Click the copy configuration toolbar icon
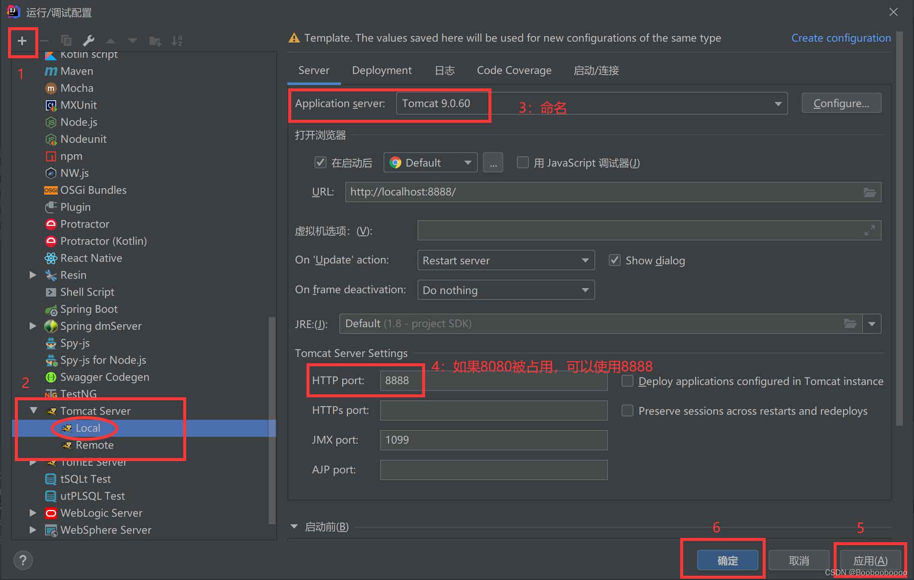914x580 pixels. pos(66,41)
